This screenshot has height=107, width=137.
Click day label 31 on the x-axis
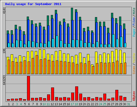tap(128, 104)
